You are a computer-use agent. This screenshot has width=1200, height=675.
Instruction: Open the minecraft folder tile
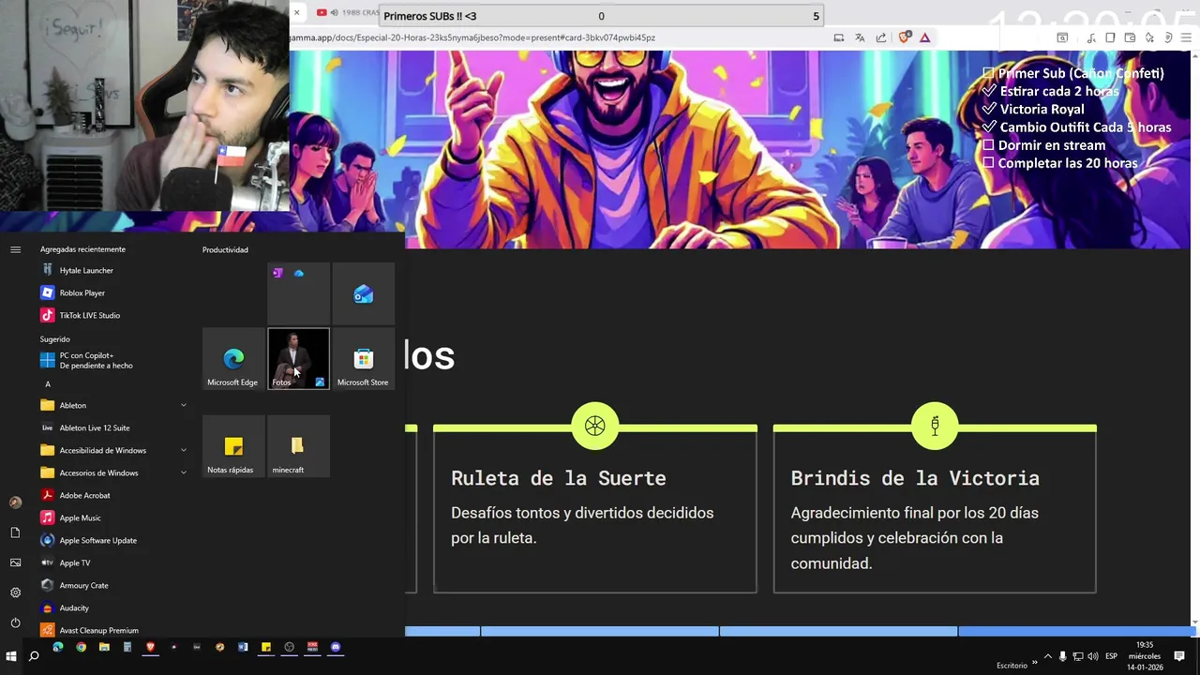point(298,446)
